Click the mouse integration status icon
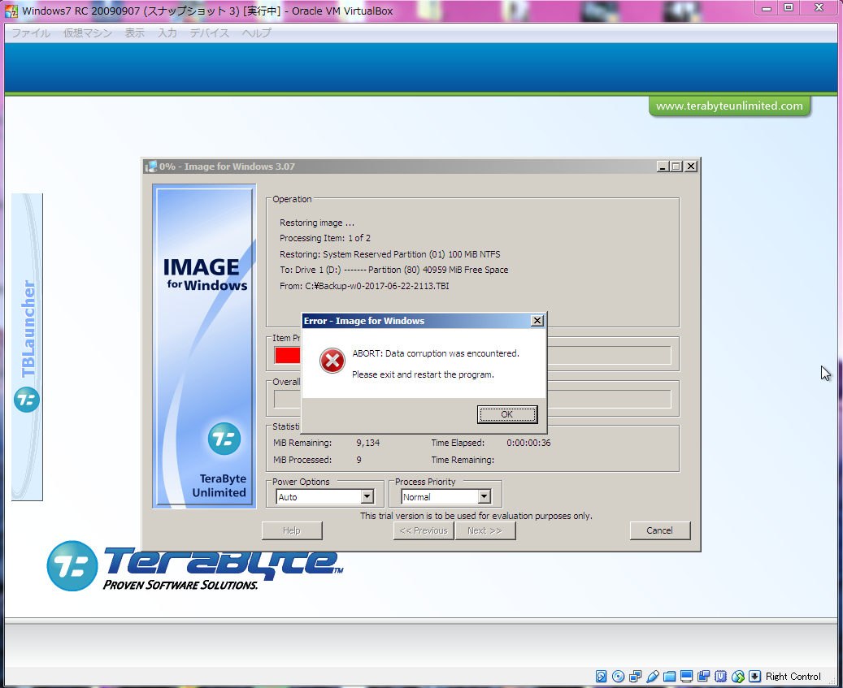 (x=738, y=676)
